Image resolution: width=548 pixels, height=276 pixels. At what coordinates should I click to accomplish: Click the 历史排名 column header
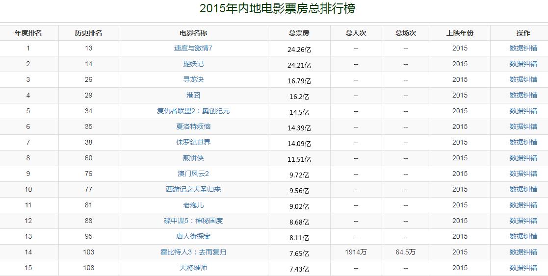point(89,33)
